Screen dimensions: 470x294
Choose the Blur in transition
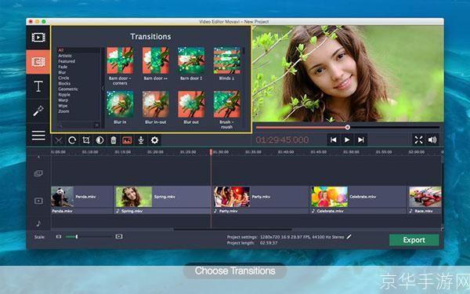pyautogui.click(x=120, y=104)
